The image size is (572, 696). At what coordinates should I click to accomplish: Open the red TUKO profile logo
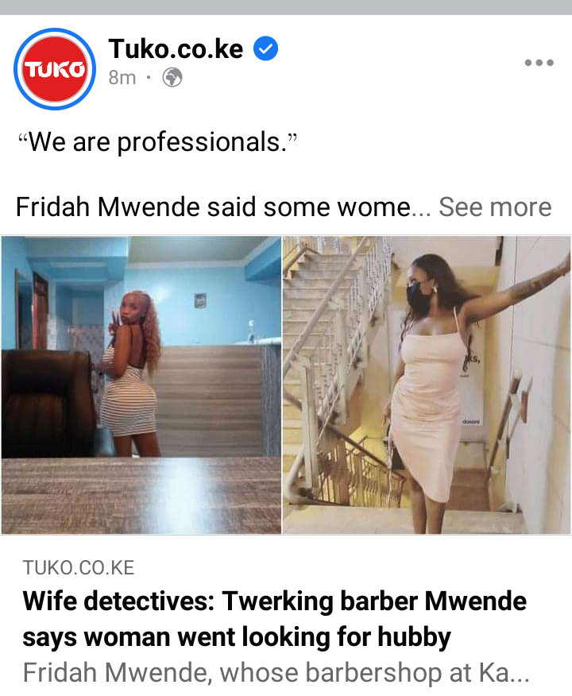55,69
